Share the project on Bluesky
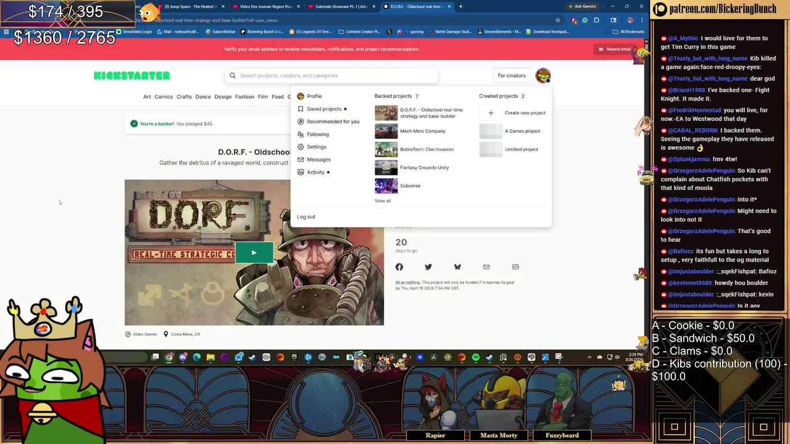Screen dimensions: 790x444 [x=457, y=267]
